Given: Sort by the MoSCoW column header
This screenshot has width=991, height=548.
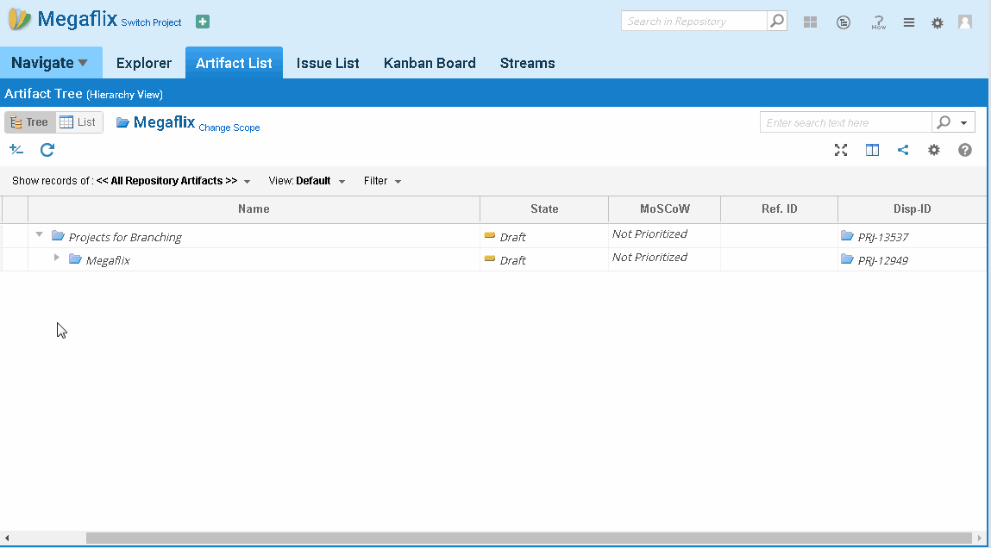Looking at the screenshot, I should (664, 209).
